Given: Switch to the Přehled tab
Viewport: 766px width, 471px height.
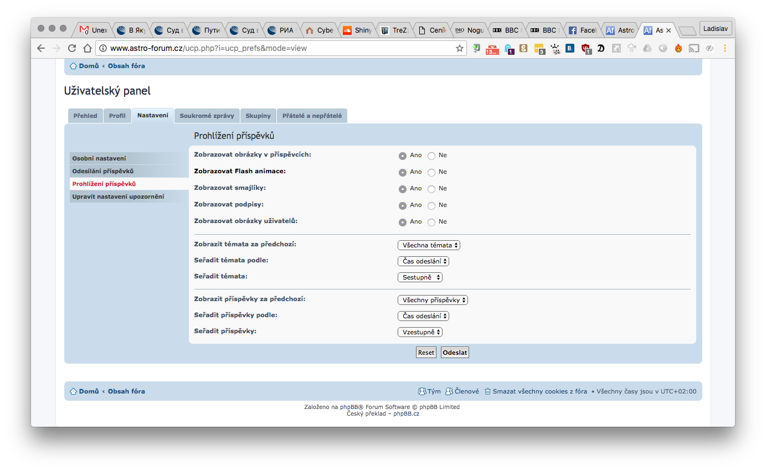Looking at the screenshot, I should click(85, 116).
